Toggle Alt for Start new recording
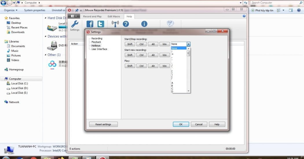304x159 pixels. click(x=153, y=55)
